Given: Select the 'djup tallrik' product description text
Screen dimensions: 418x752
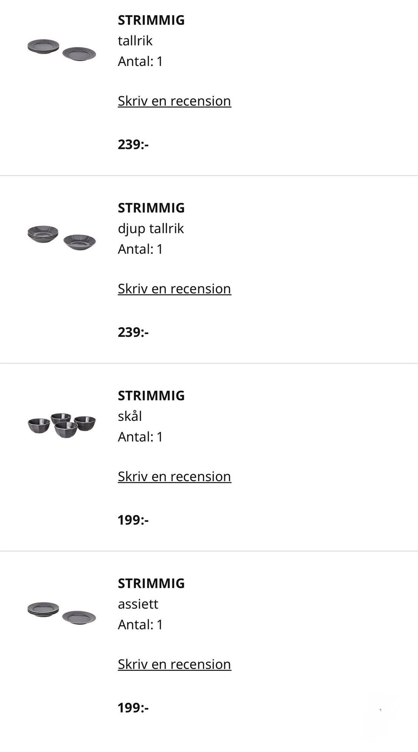Looking at the screenshot, I should pos(151,229).
